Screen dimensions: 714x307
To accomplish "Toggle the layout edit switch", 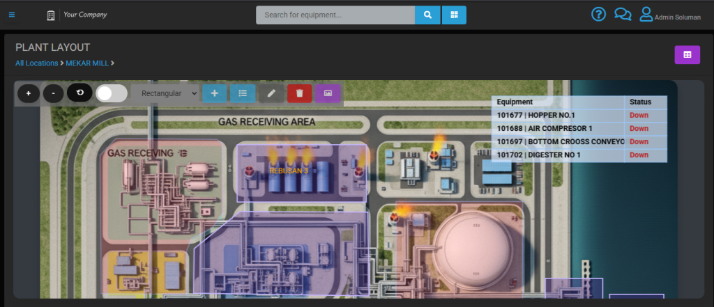I will click(112, 93).
